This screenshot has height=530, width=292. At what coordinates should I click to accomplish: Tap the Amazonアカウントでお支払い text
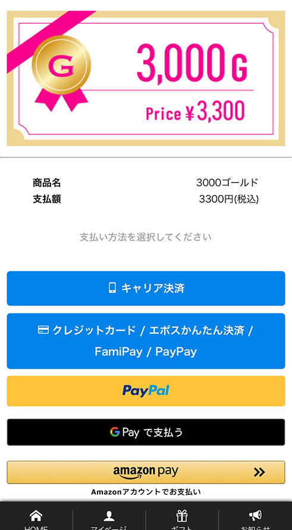pos(146,492)
